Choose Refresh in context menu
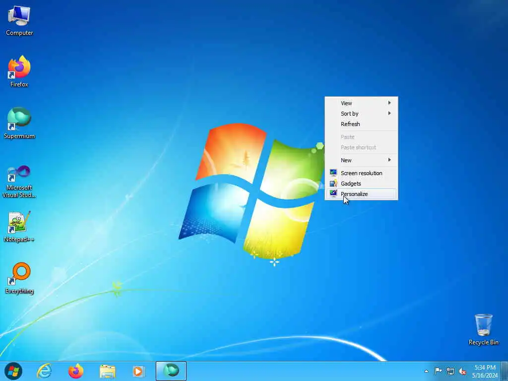The height and width of the screenshot is (381, 508). (361, 124)
